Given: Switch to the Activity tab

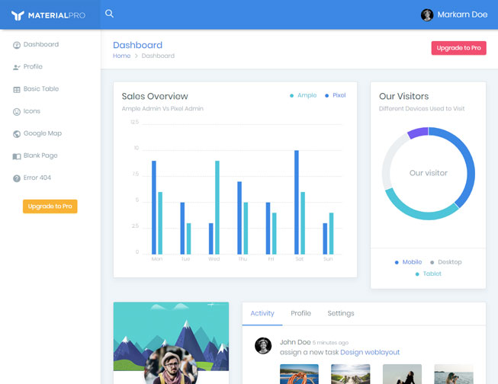Looking at the screenshot, I should (x=262, y=314).
